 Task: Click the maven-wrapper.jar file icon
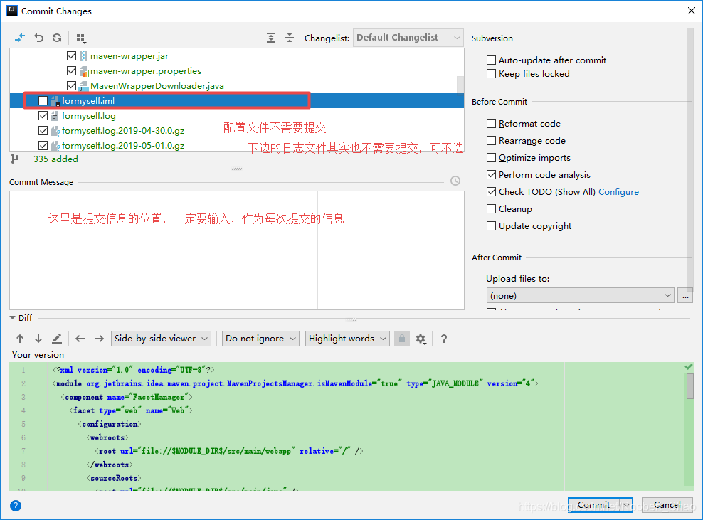coord(83,56)
